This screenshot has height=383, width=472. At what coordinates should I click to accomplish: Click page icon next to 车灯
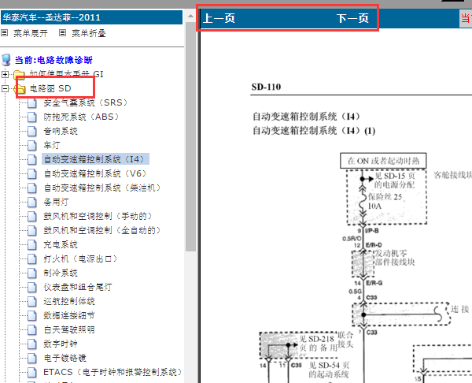pos(32,145)
